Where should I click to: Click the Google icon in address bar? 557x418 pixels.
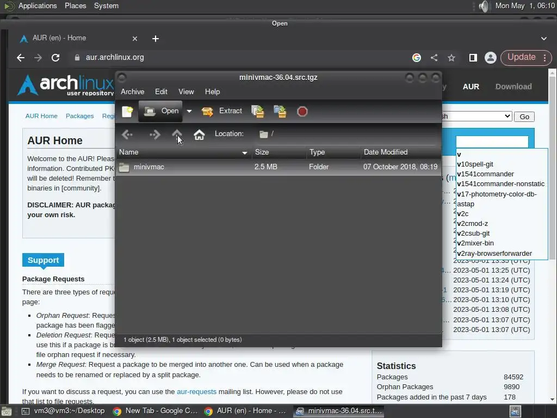417,58
